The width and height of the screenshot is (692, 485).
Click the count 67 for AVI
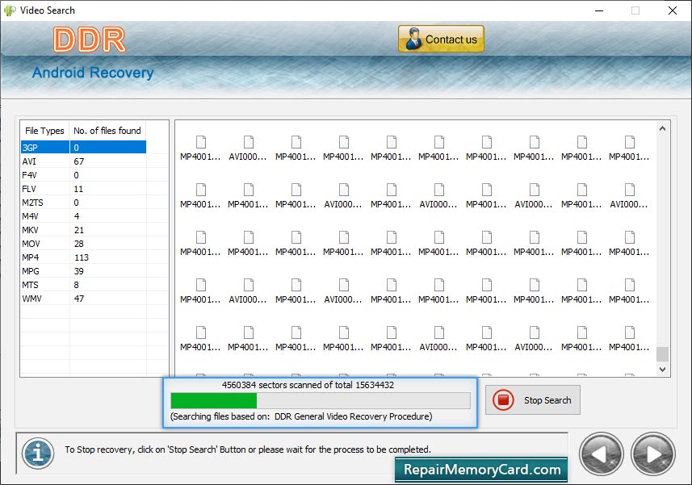click(x=79, y=161)
